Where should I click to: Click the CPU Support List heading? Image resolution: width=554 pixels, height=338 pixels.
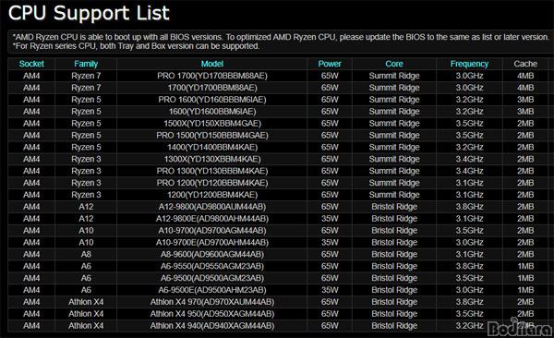pos(89,13)
